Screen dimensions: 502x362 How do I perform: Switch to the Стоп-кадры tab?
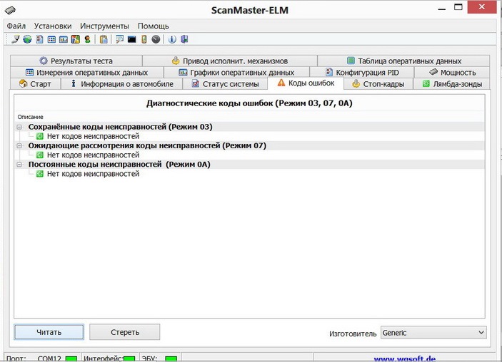tap(378, 84)
